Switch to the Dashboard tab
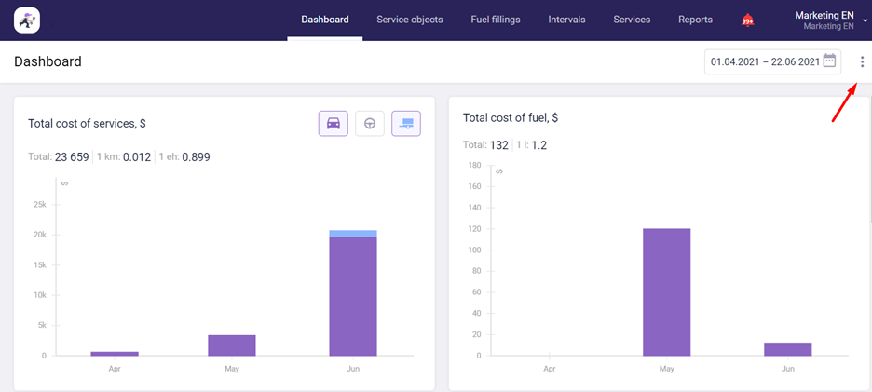Screen dimensions: 872x392 325,20
